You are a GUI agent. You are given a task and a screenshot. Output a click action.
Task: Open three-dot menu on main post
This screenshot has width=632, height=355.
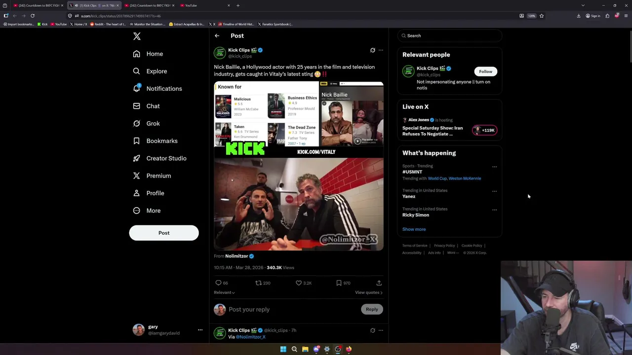tap(381, 50)
